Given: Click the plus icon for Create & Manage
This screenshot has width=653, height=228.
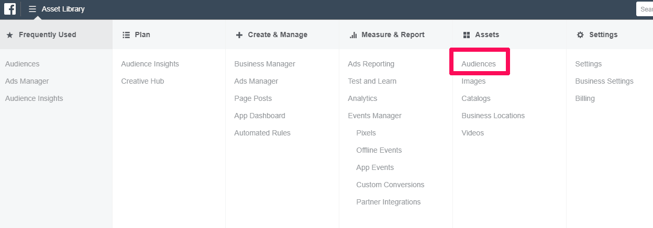Looking at the screenshot, I should click(x=239, y=35).
